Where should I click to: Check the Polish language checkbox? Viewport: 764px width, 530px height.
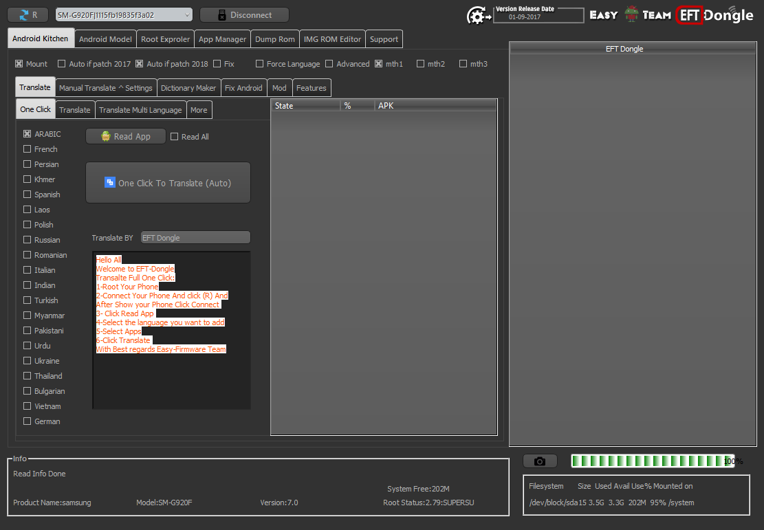click(28, 225)
